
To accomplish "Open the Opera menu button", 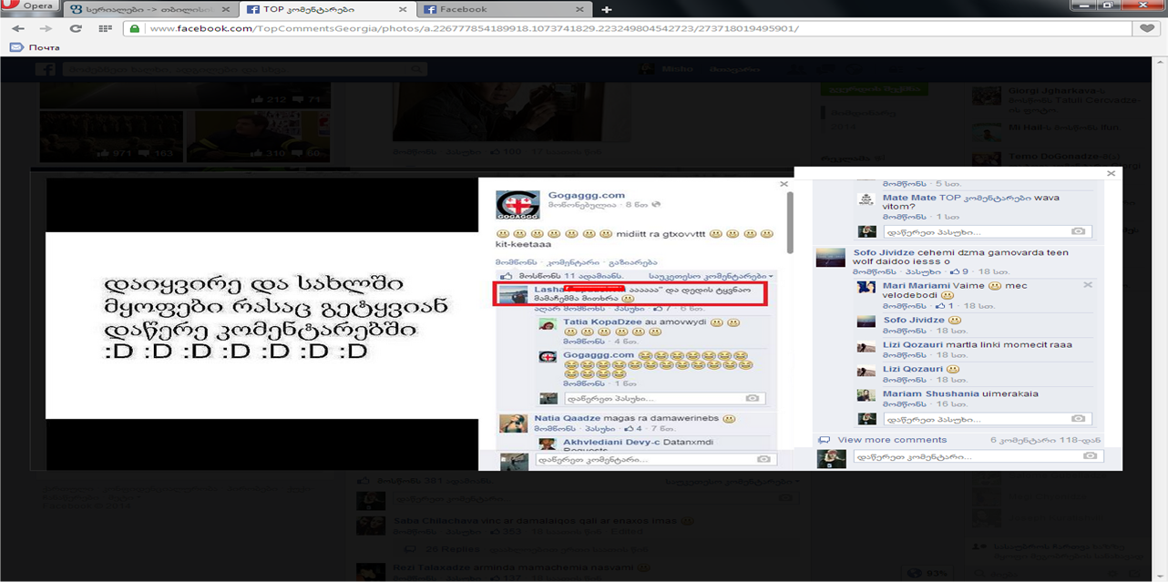I will (30, 7).
